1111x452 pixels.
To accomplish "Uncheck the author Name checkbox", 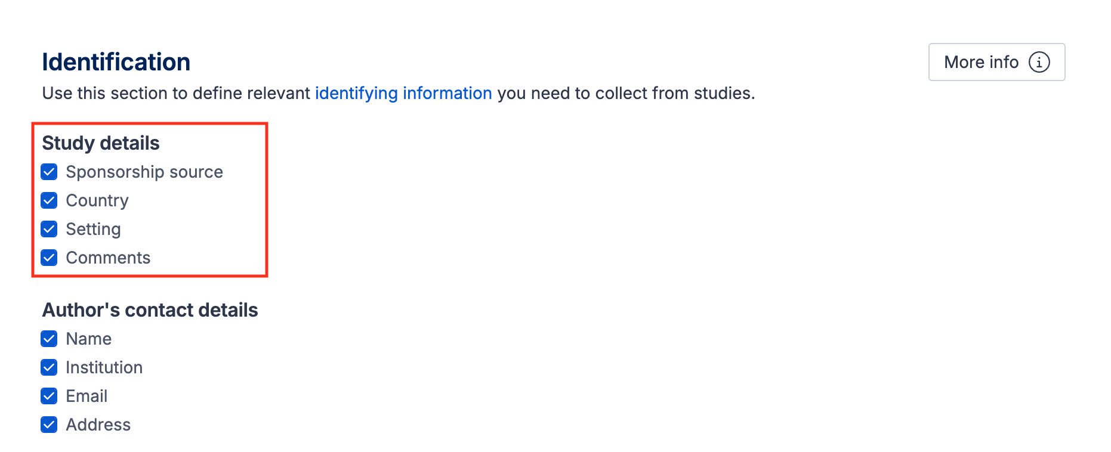I will [x=50, y=339].
